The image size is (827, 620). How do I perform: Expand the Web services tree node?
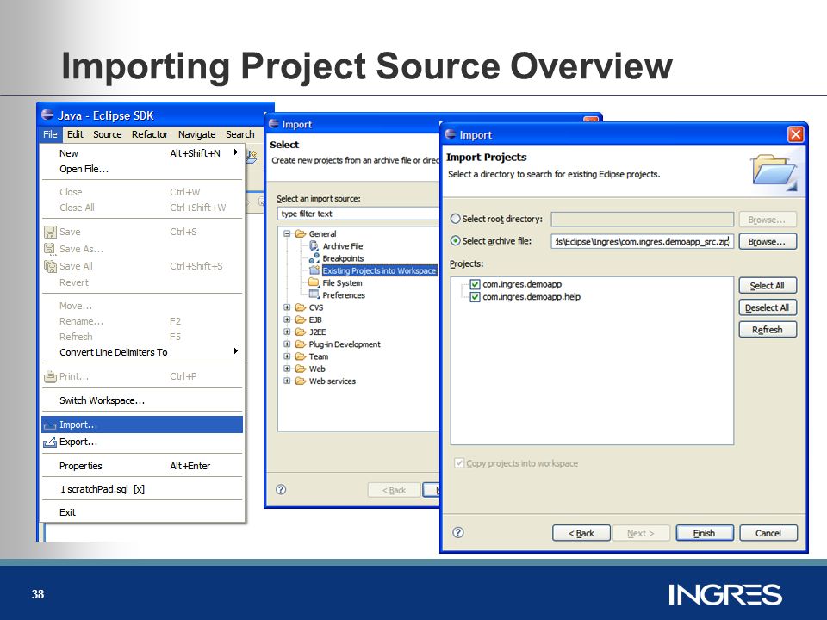287,381
